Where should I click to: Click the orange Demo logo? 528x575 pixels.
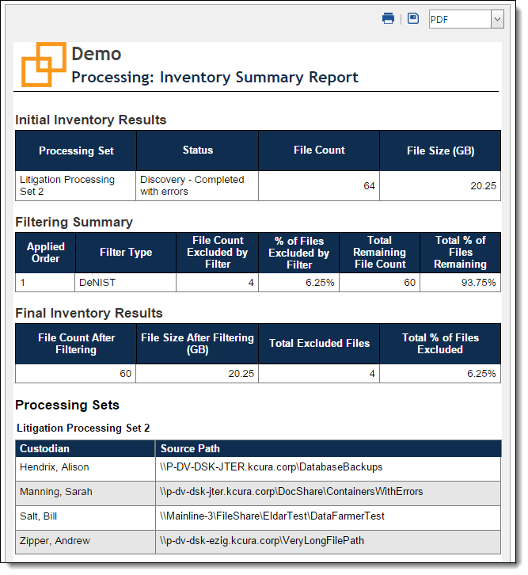click(44, 64)
